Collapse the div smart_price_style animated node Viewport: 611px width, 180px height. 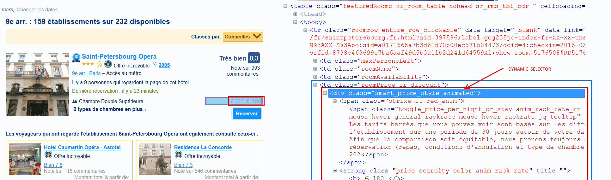[325, 93]
